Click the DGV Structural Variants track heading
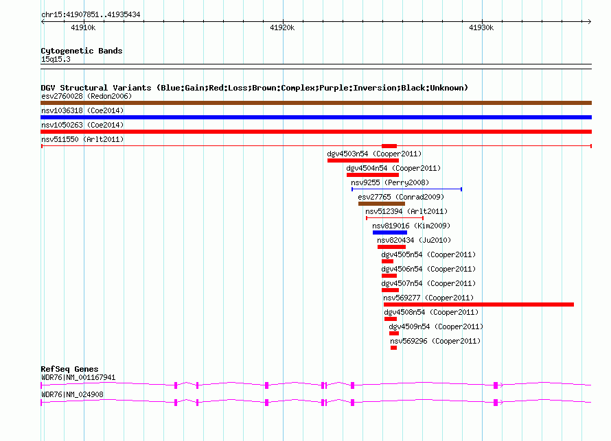This screenshot has height=441, width=611. pos(255,88)
